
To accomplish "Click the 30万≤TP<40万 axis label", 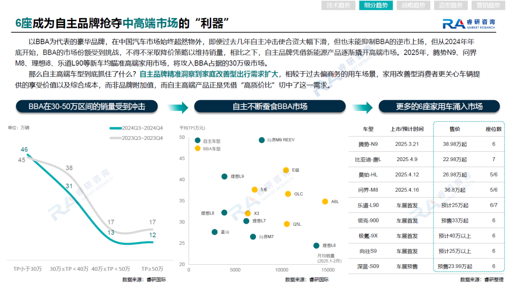I will point(69,269).
